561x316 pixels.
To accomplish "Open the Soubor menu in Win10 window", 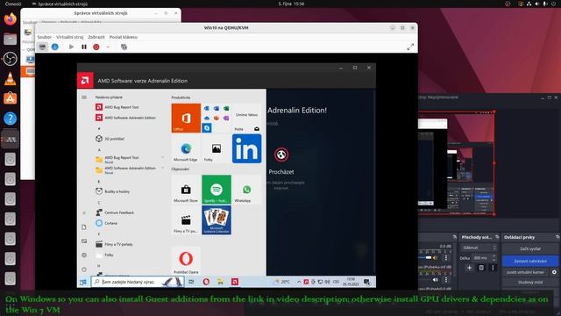I will click(x=45, y=37).
